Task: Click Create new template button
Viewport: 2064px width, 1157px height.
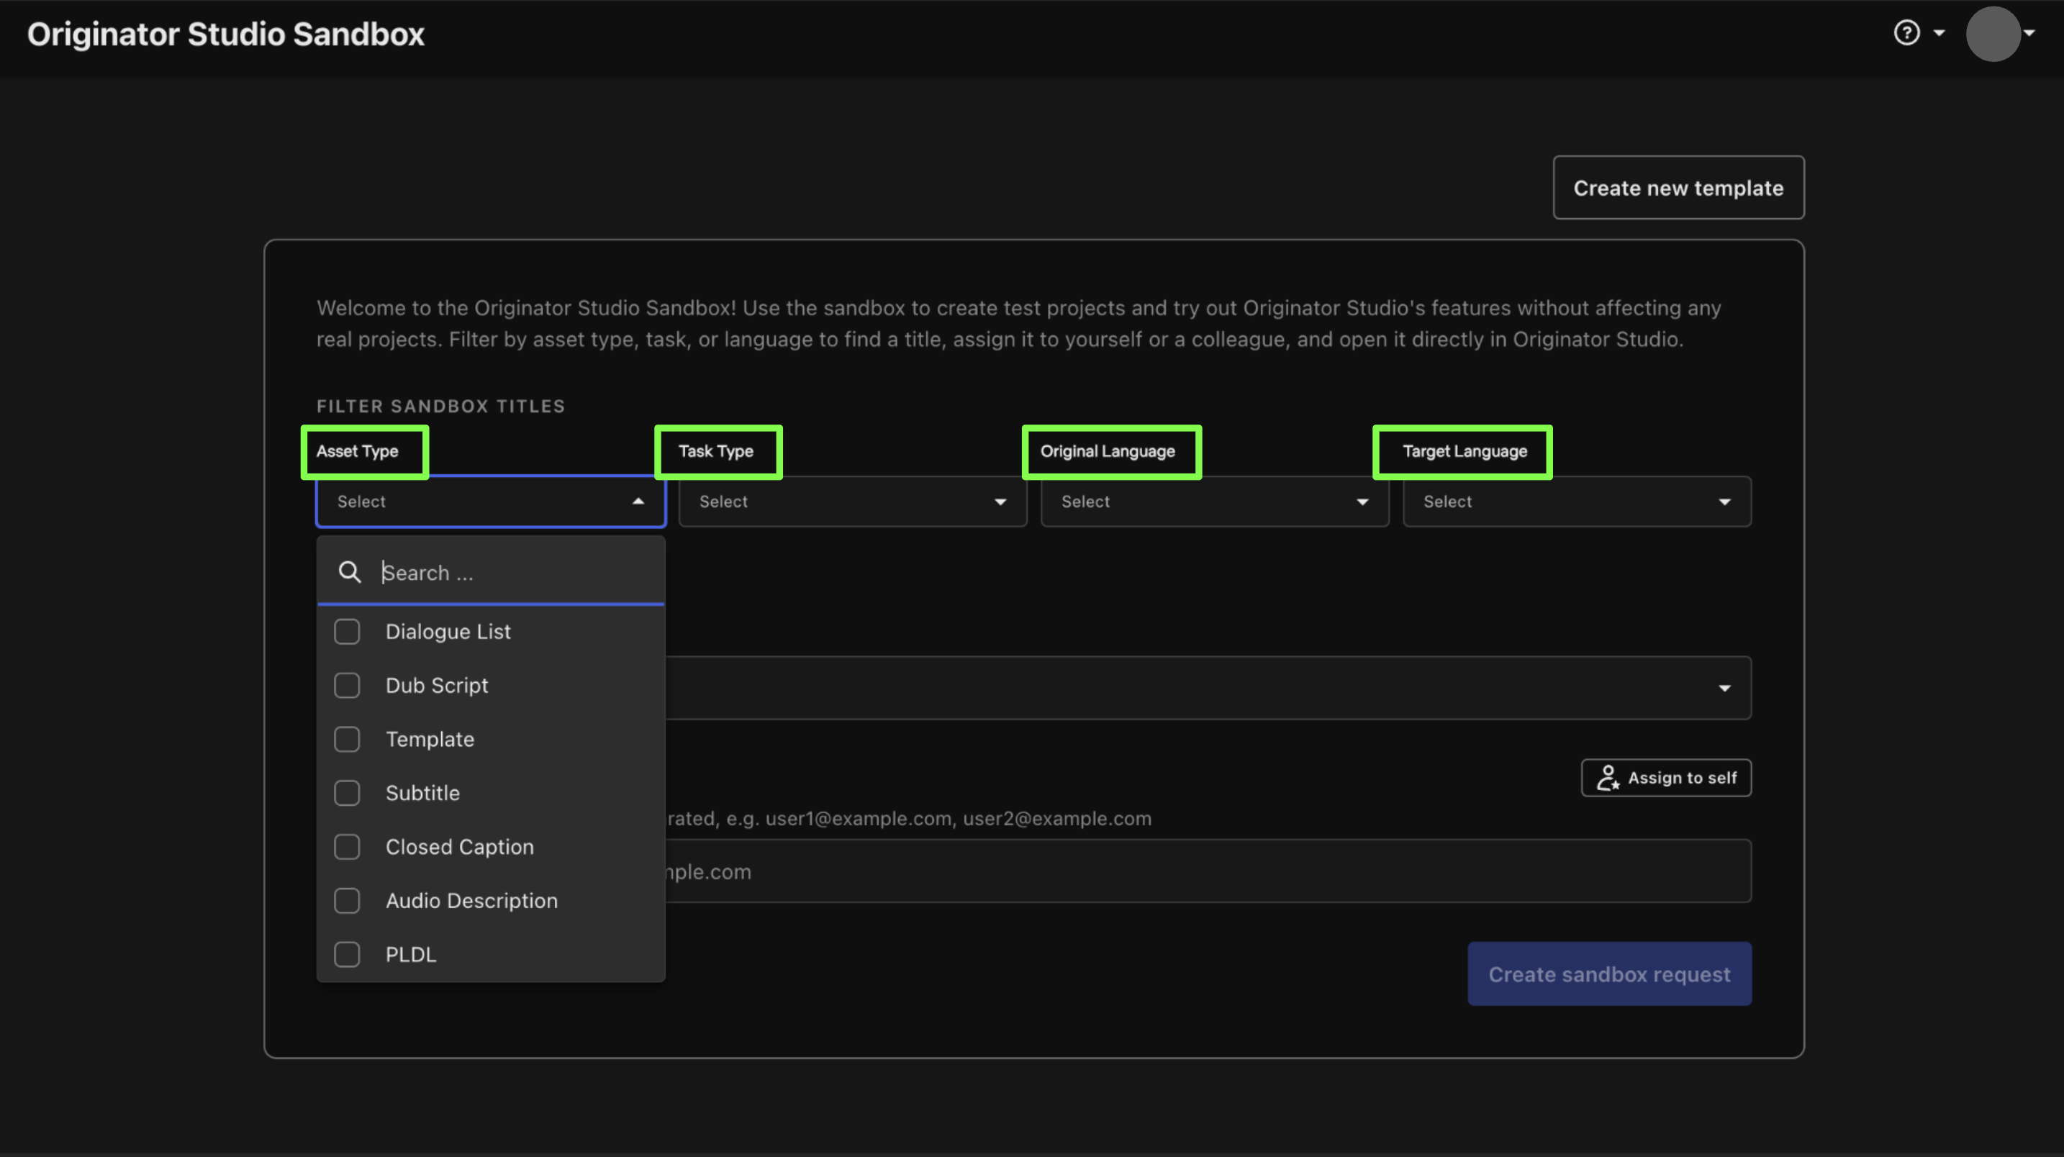Action: (x=1678, y=188)
